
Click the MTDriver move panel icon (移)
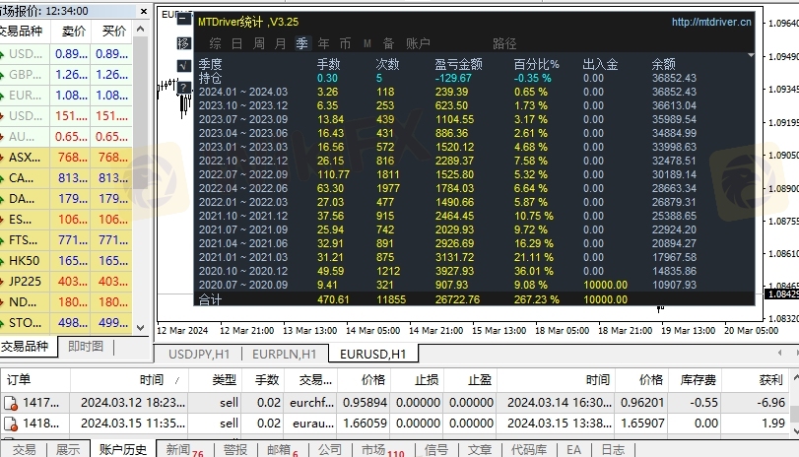pyautogui.click(x=184, y=43)
